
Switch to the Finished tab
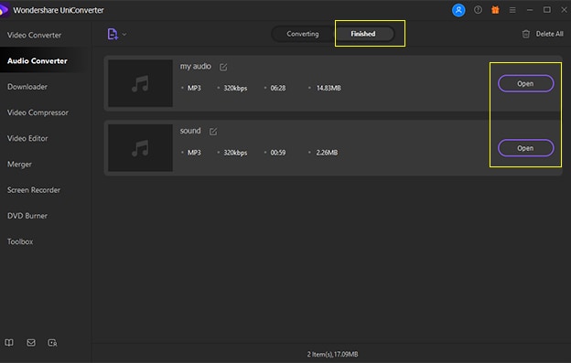(x=363, y=34)
